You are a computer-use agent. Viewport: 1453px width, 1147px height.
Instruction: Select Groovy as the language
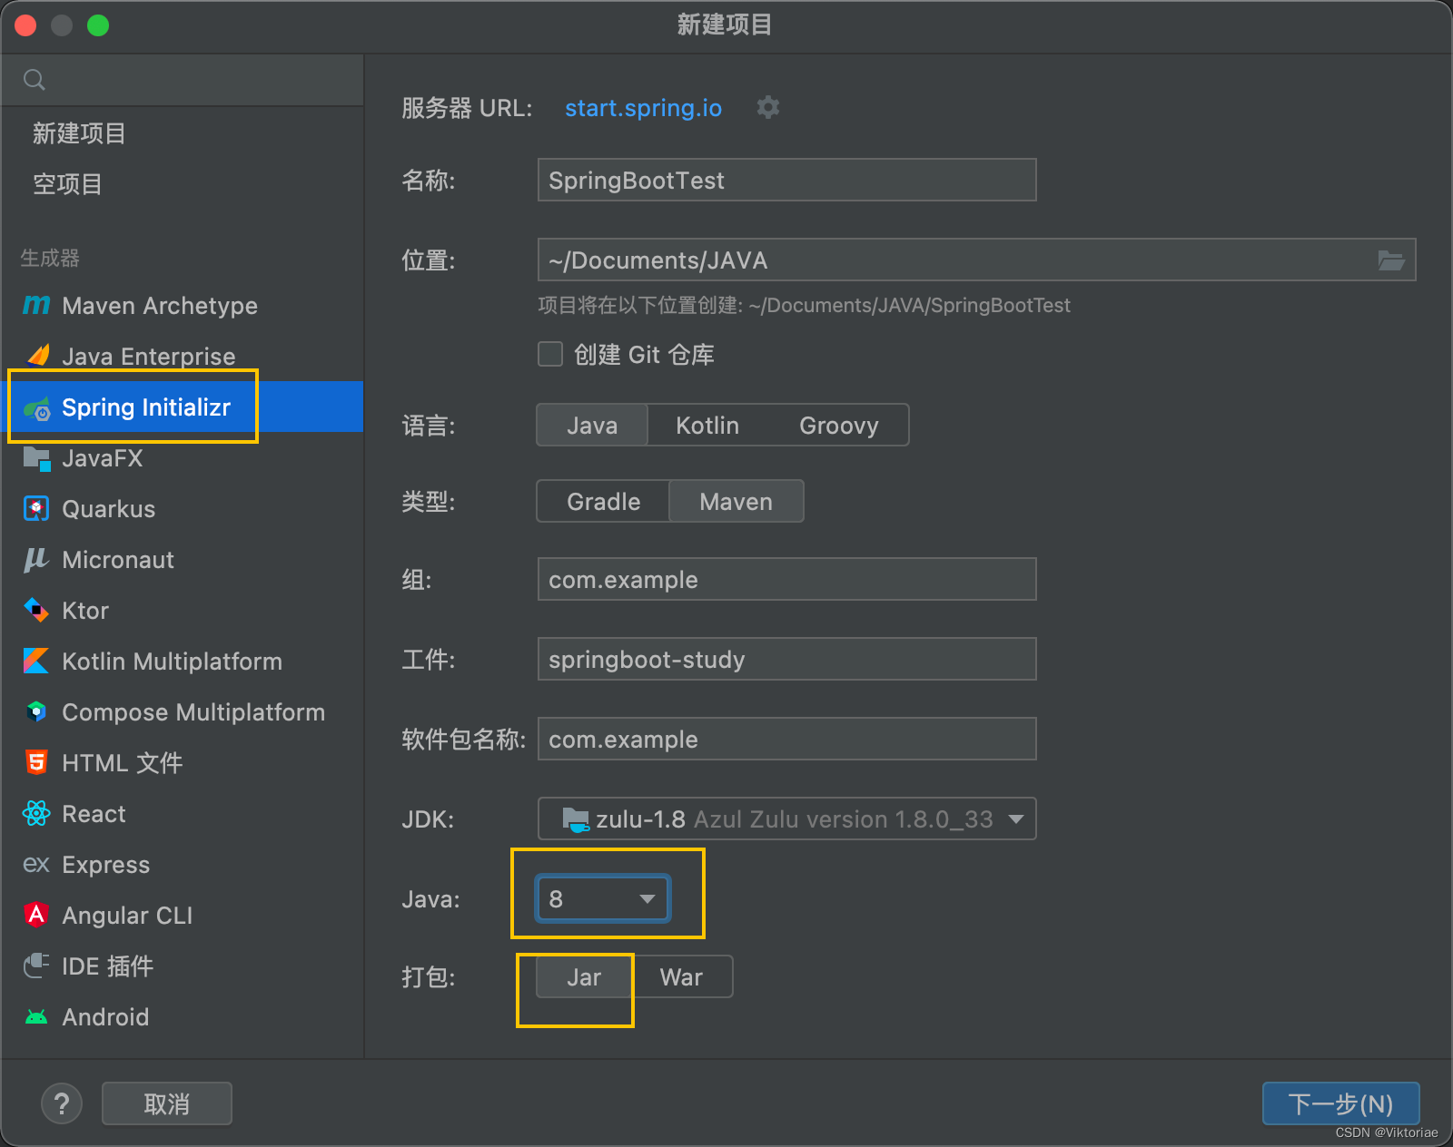838,425
